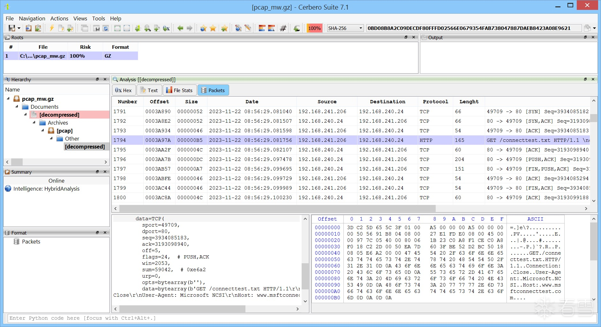Image resolution: width=601 pixels, height=327 pixels.
Task: Float the Hierarchy panel
Action: pos(97,79)
